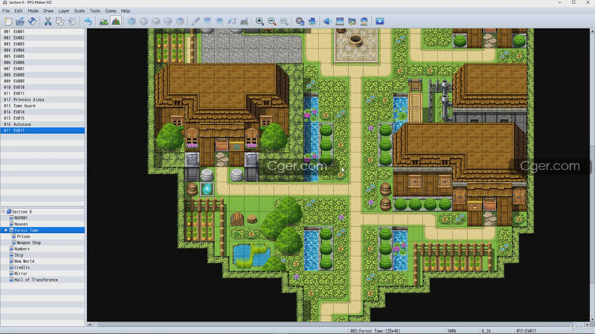Select the New World map
595x334 pixels.
pos(24,261)
